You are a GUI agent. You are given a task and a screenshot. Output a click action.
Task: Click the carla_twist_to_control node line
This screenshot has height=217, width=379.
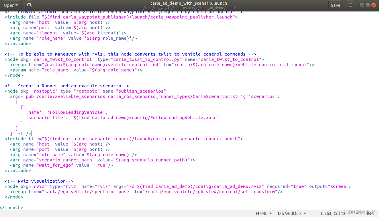point(134,59)
